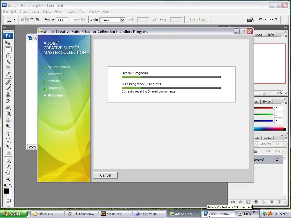Select the Horizontal Type tool
This screenshot has width=291, height=218.
[8, 140]
